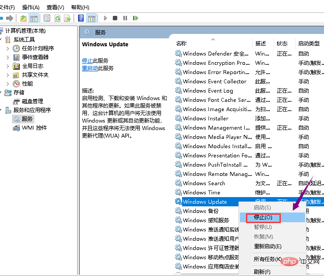Click the stop service square icon
This screenshot has width=324, height=276.
pos(115,18)
